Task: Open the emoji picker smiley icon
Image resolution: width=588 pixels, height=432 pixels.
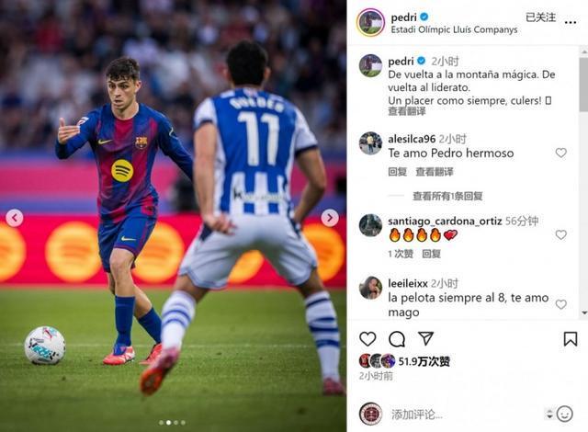Action: coord(564,414)
